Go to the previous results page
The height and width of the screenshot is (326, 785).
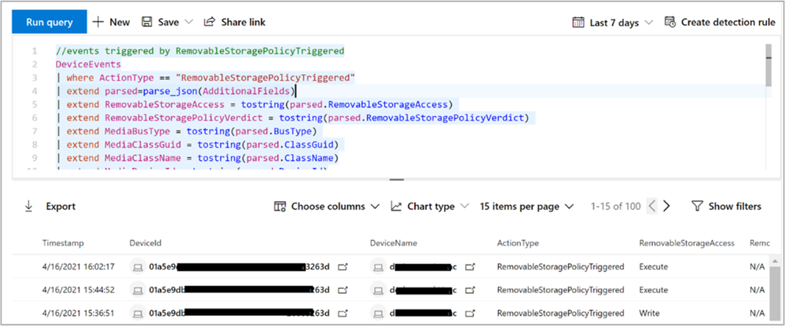tap(651, 207)
